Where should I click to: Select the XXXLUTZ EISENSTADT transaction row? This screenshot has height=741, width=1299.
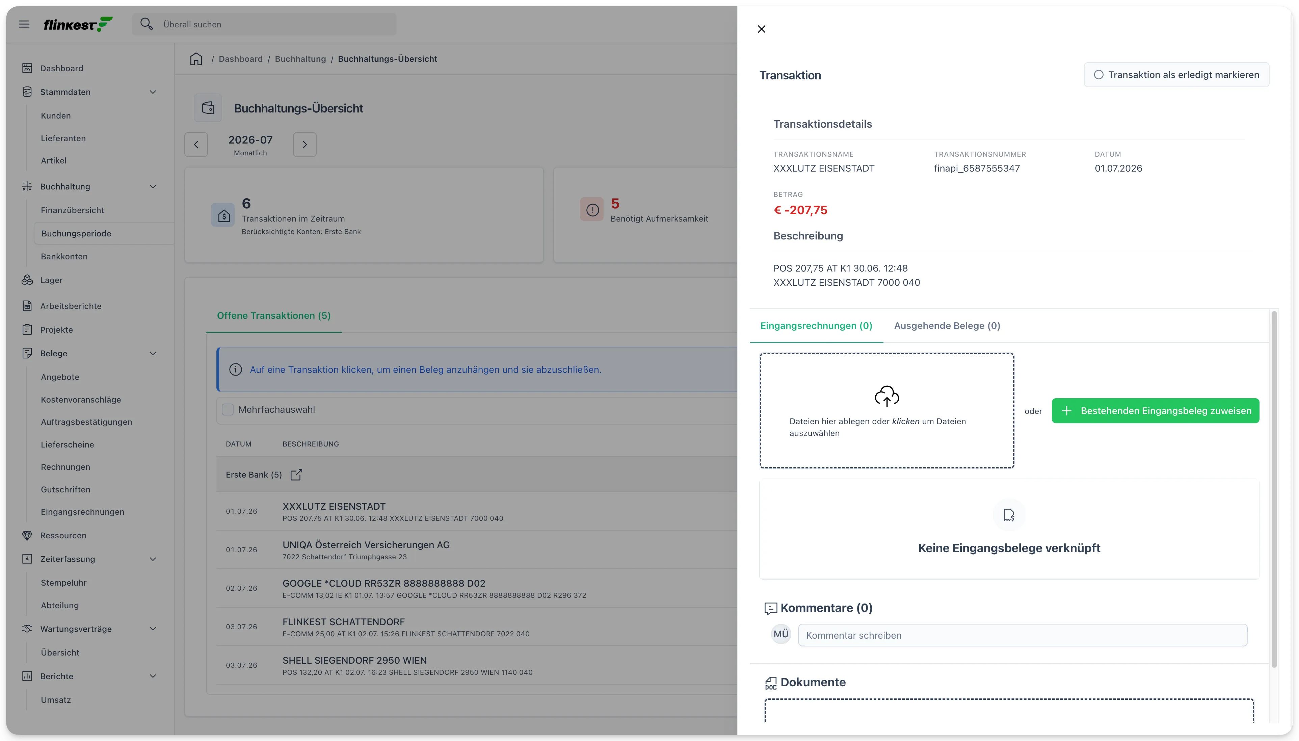point(476,511)
